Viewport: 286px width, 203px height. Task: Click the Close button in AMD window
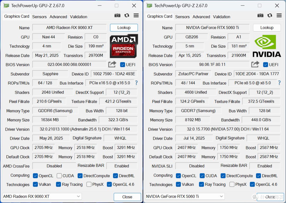127,197
